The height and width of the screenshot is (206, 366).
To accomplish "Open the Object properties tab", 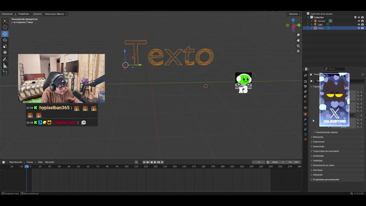I will pos(305,114).
